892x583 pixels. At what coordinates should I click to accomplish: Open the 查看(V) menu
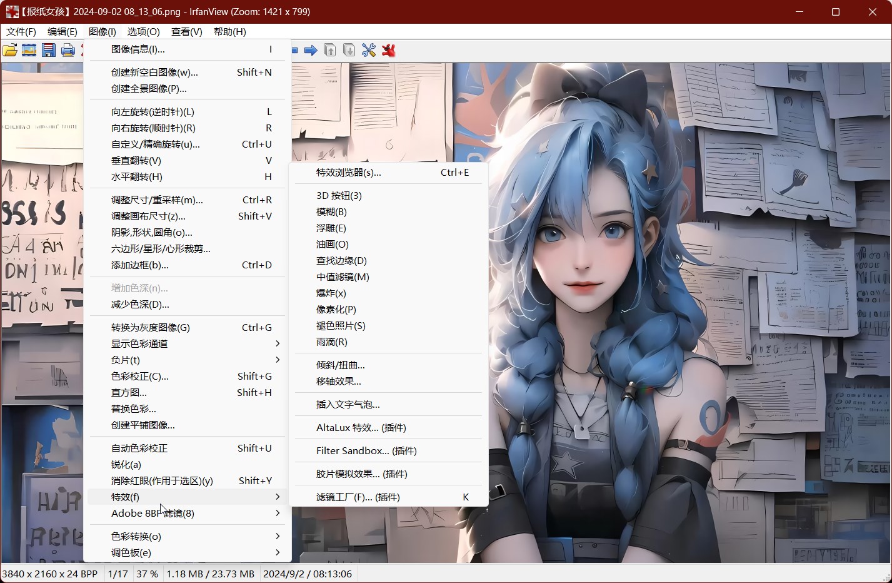[186, 31]
